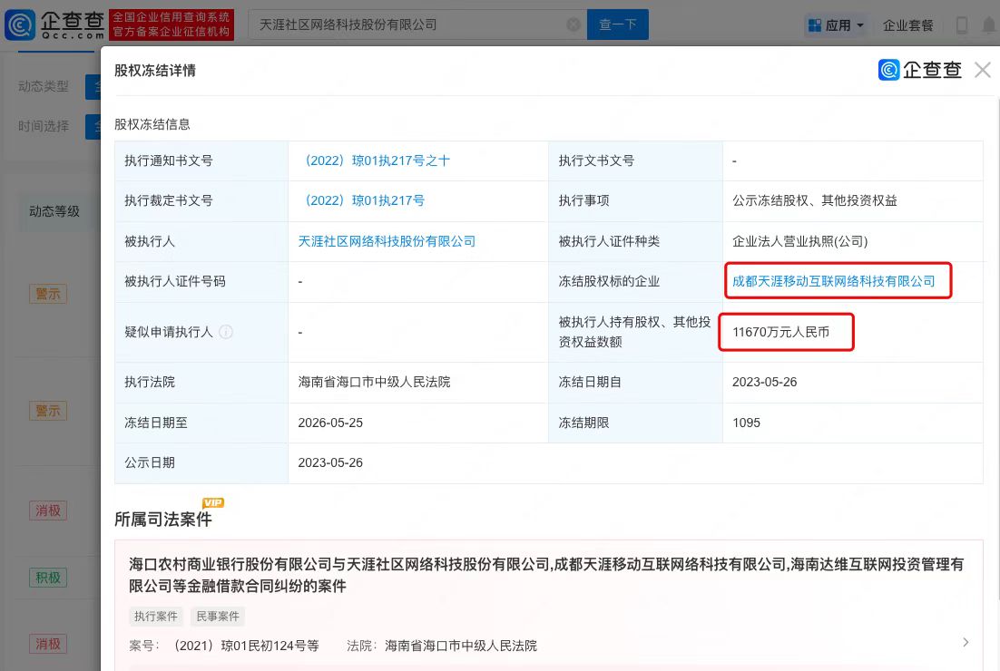1000x671 pixels.
Task: Select the 11670万元人民币 amount value
Action: pos(780,332)
